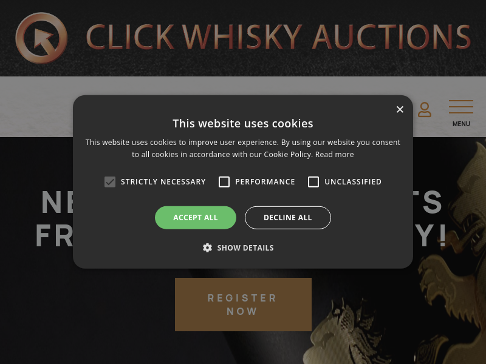Expand Show Details text

(x=245, y=248)
